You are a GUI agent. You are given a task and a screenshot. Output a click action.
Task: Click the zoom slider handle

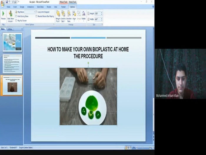tap(142, 148)
